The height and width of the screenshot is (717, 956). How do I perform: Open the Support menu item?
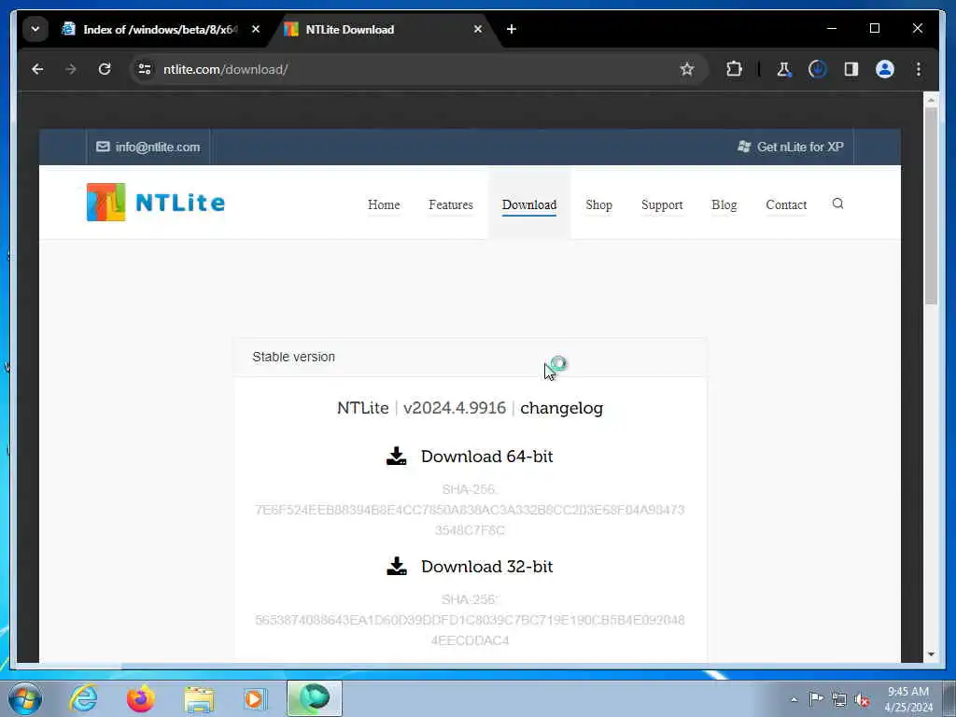[x=662, y=204]
